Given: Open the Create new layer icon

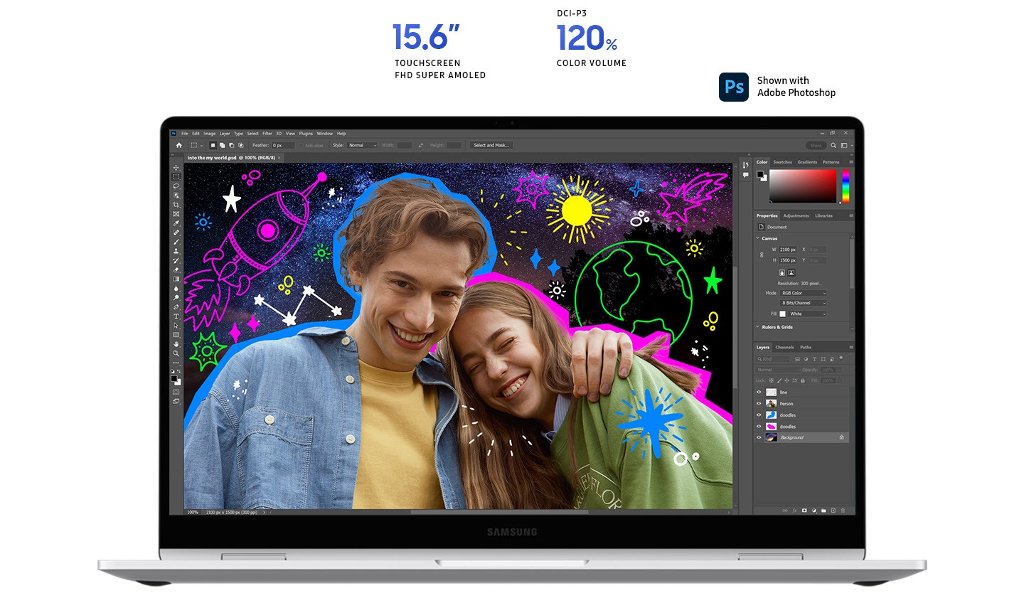Looking at the screenshot, I should (833, 510).
